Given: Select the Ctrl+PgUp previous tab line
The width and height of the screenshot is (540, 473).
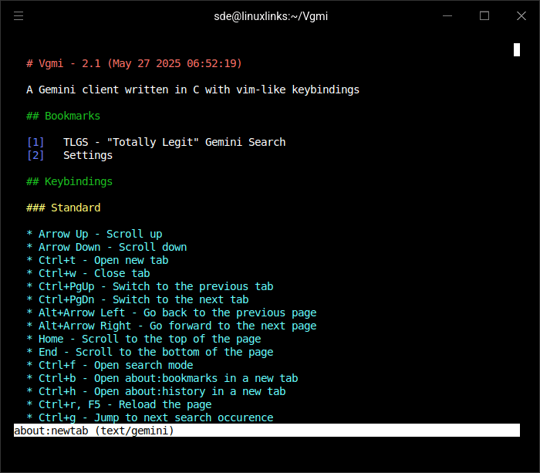Looking at the screenshot, I should click(150, 286).
